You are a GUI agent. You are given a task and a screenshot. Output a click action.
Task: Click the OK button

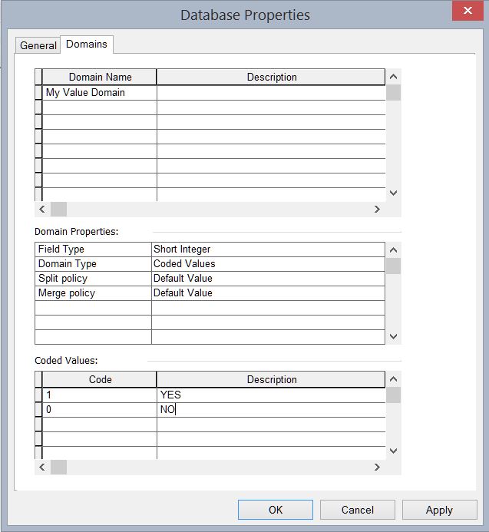tap(275, 510)
